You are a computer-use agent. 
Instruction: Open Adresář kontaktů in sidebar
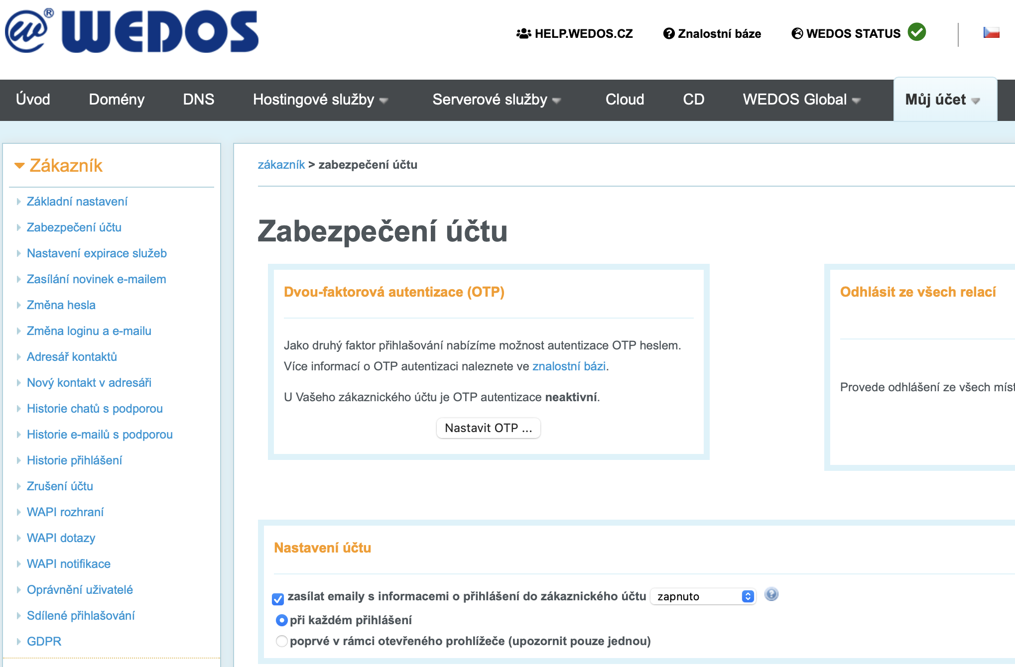(x=72, y=357)
